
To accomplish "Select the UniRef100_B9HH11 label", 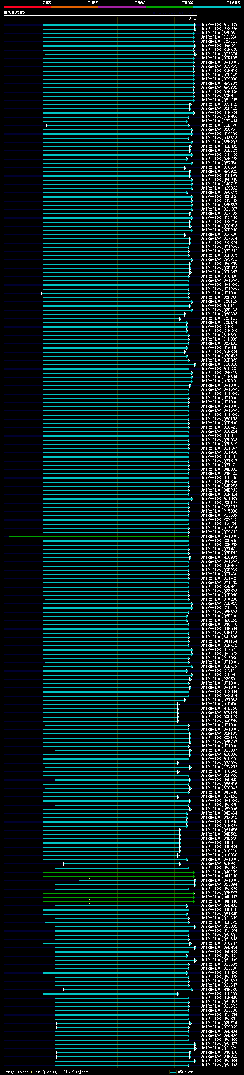I will point(219,96).
